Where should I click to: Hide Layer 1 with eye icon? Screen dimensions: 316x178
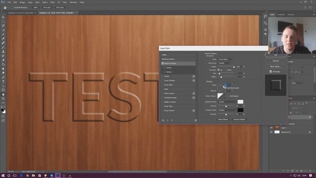tap(271, 128)
